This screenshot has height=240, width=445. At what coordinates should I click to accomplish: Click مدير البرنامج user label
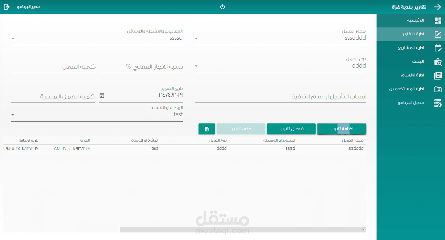pos(28,7)
